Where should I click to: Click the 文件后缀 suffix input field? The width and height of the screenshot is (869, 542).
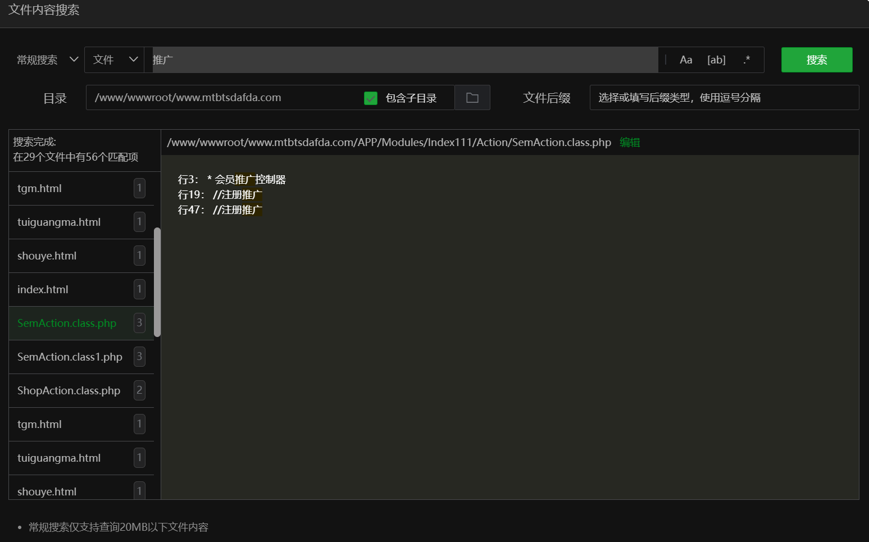point(724,98)
